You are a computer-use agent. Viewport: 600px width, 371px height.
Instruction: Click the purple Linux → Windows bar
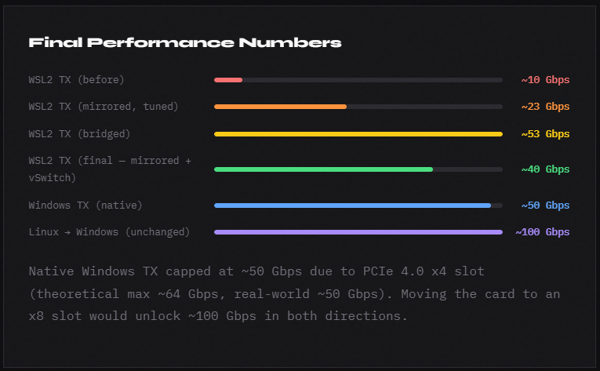(358, 232)
